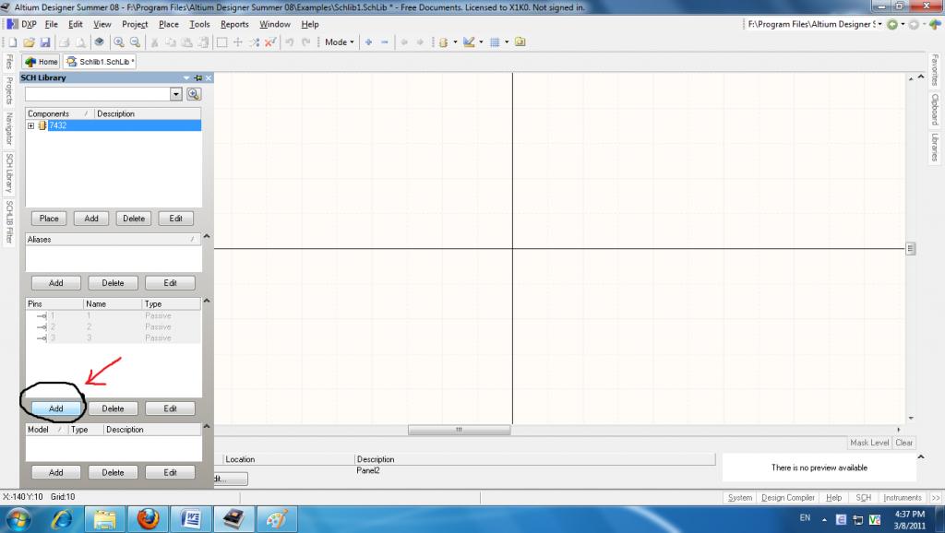This screenshot has width=945, height=533.
Task: Click the document path address field
Action: (x=811, y=24)
